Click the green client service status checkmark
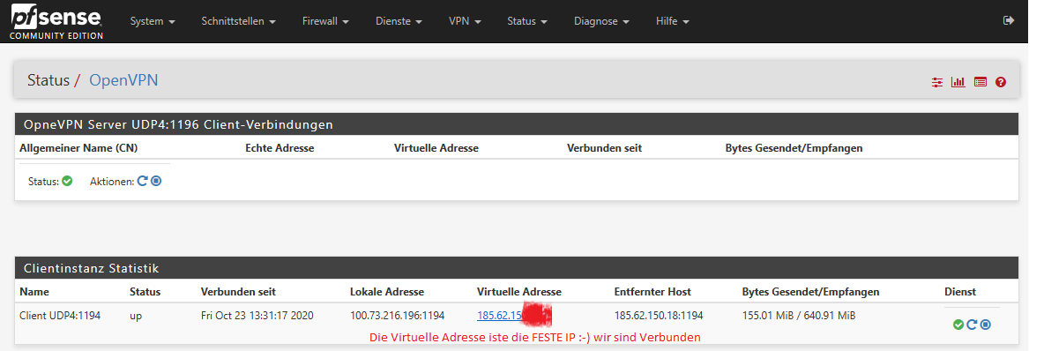 958,325
